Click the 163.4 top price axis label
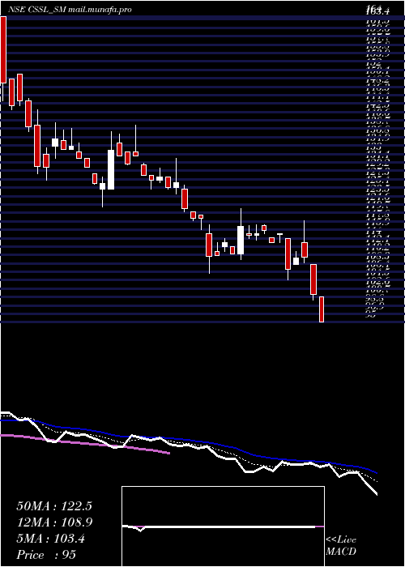This screenshot has height=567, width=405. [377, 11]
